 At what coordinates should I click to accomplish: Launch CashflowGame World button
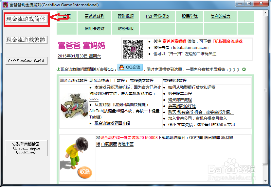click(26, 61)
